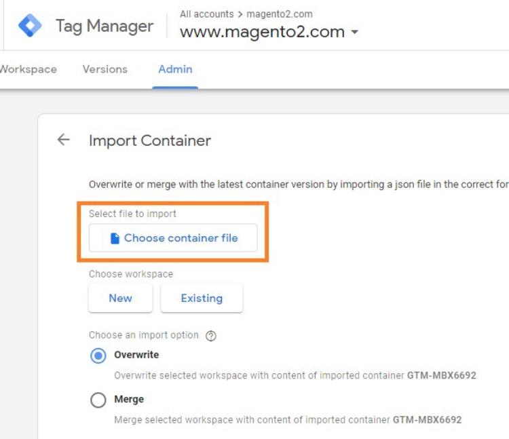The image size is (509, 439).
Task: Choose the Existing workspace button
Action: pos(202,298)
